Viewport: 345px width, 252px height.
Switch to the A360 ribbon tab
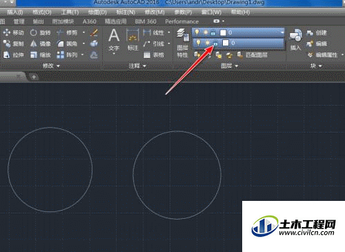(x=90, y=21)
